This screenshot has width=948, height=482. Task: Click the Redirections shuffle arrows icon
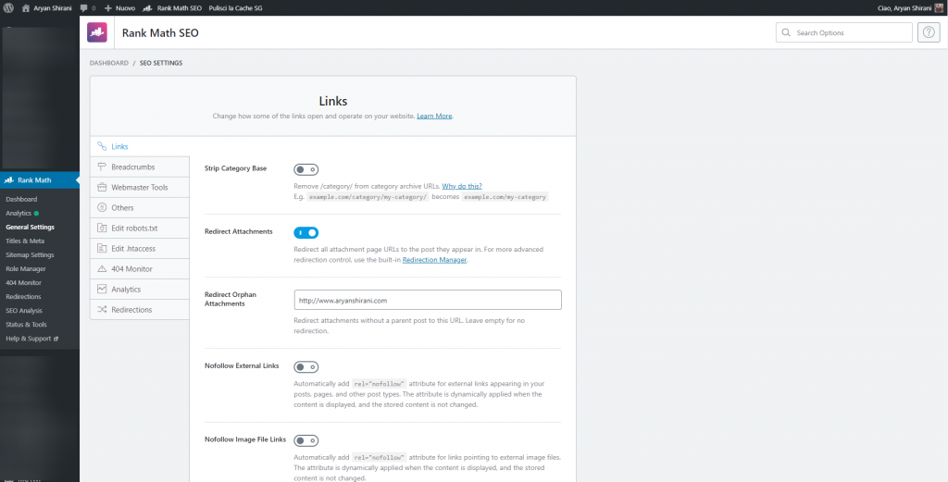click(102, 310)
